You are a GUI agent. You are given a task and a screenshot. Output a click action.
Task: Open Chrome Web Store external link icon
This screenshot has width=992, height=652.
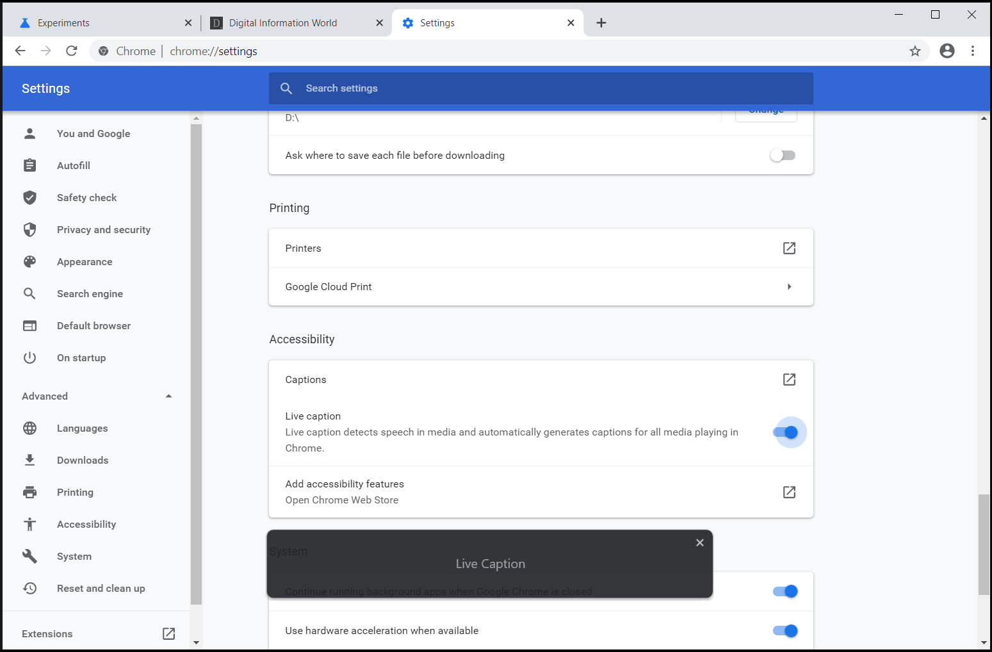click(789, 492)
